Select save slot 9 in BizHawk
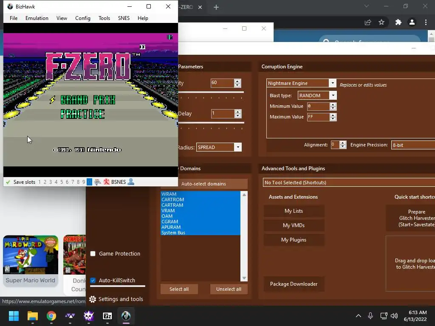The height and width of the screenshot is (326, 435). 84,182
